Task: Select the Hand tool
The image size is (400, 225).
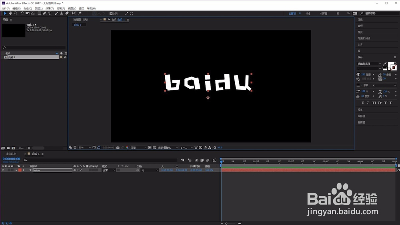Action: (10, 13)
